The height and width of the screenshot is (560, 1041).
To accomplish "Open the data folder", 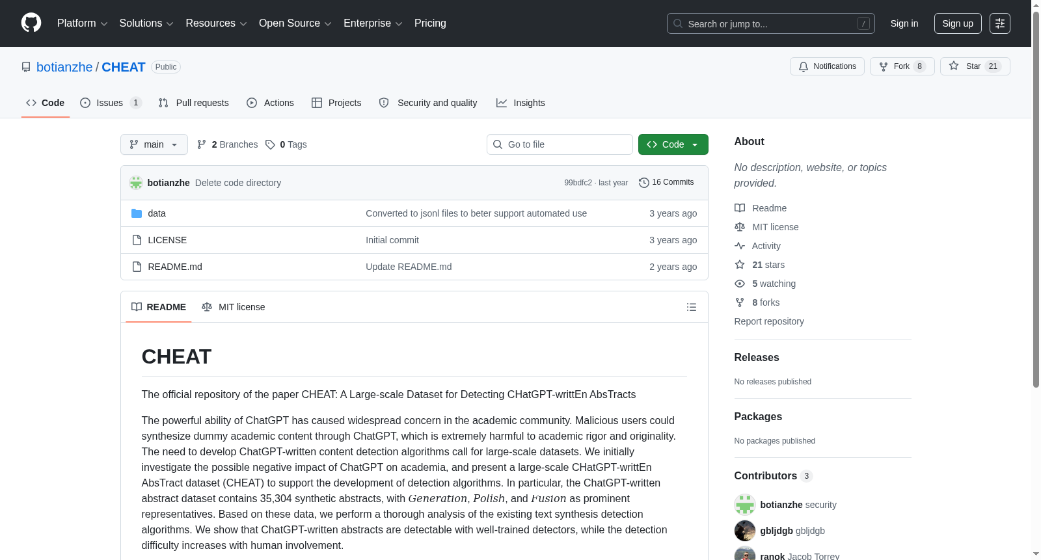I will click(157, 213).
